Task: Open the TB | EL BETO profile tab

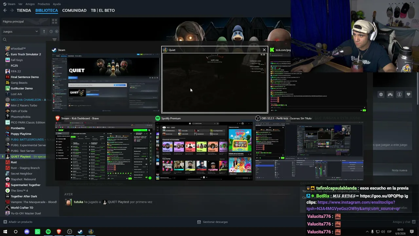Action: click(x=103, y=10)
